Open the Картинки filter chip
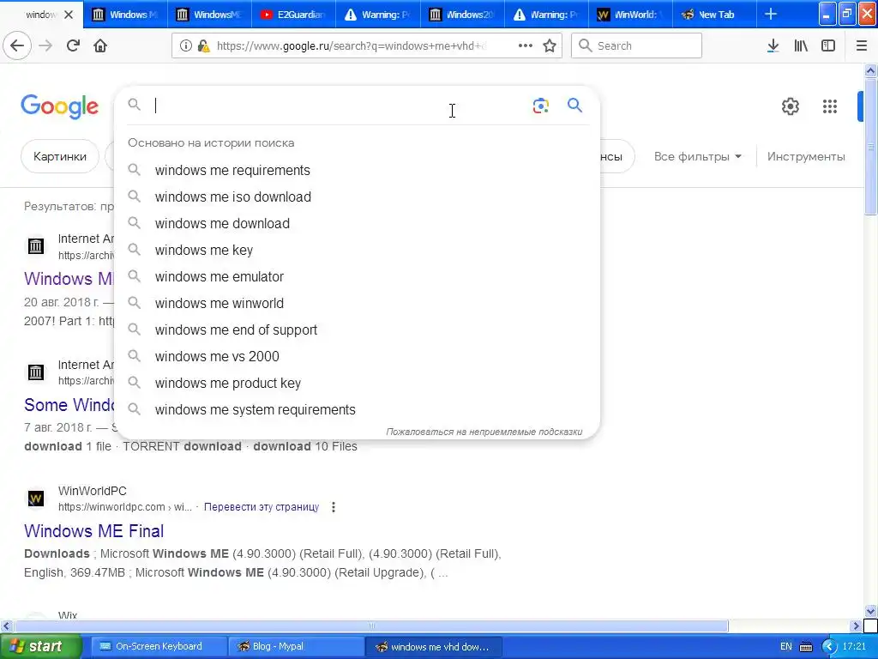878x659 pixels. (60, 156)
